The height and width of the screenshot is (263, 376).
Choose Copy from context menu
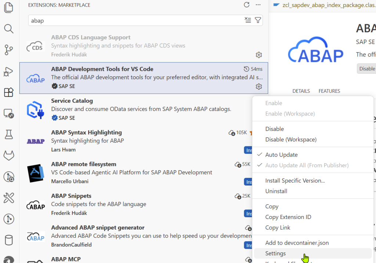point(313,207)
